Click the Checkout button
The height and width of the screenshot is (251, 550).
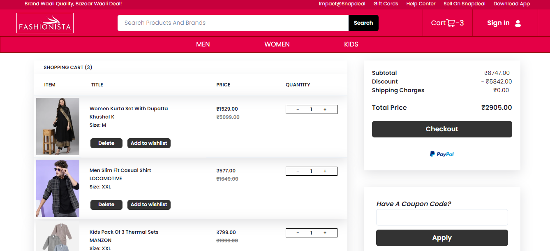pyautogui.click(x=442, y=129)
